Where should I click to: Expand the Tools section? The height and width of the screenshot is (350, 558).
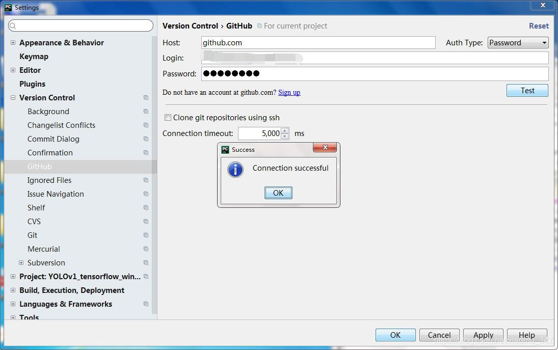pos(13,317)
